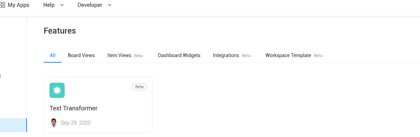Click the author avatar on the card
The image size is (420, 137).
pyautogui.click(x=53, y=123)
